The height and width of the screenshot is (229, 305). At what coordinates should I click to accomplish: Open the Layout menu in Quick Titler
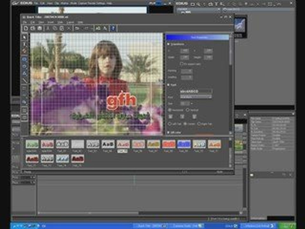[x=71, y=22]
